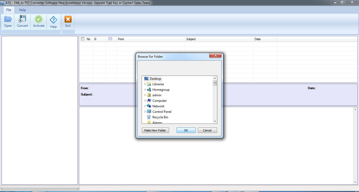Expand the admin folder node
This screenshot has height=192, width=359.
[145, 95]
